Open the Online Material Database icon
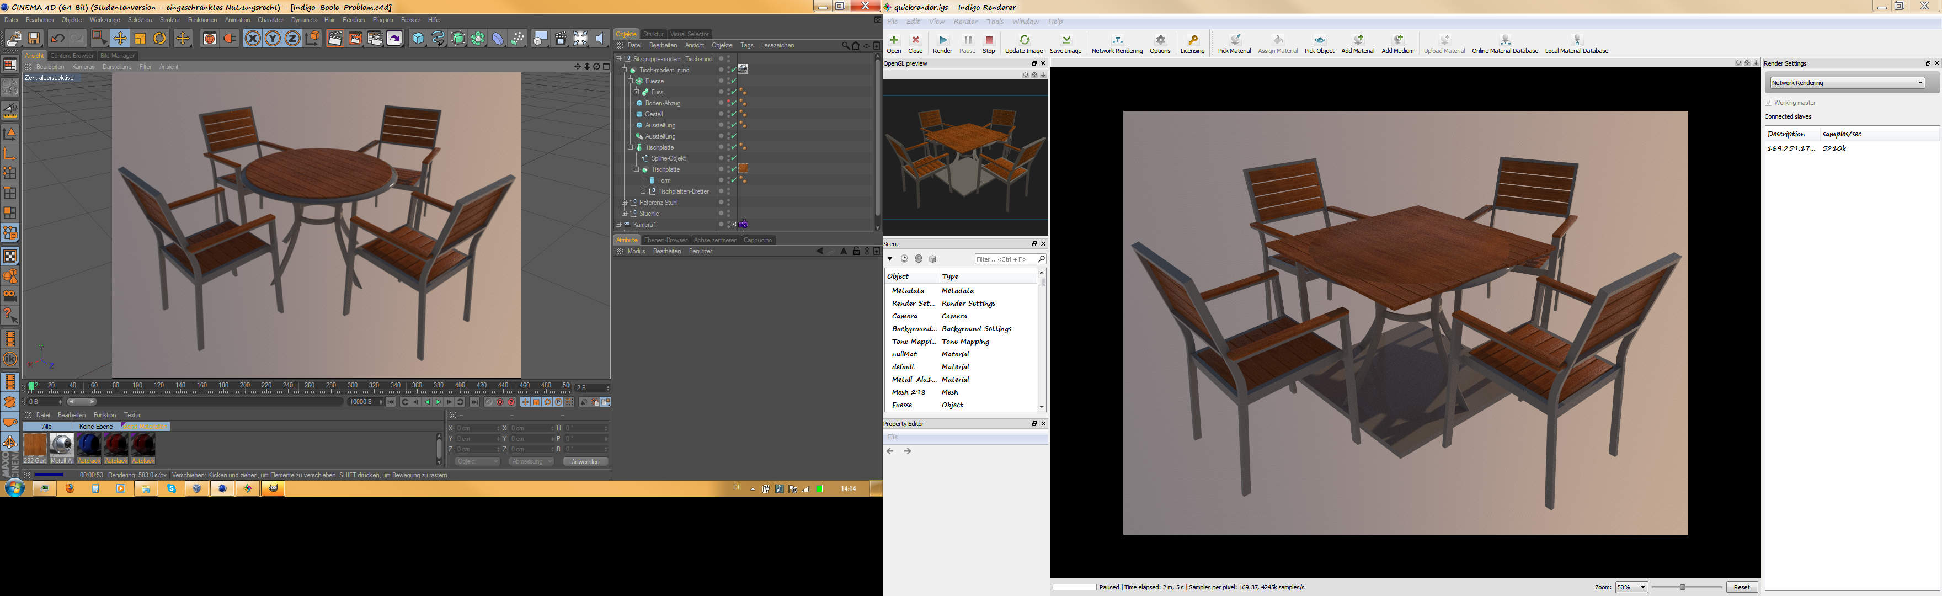Image resolution: width=1942 pixels, height=596 pixels. (1504, 41)
